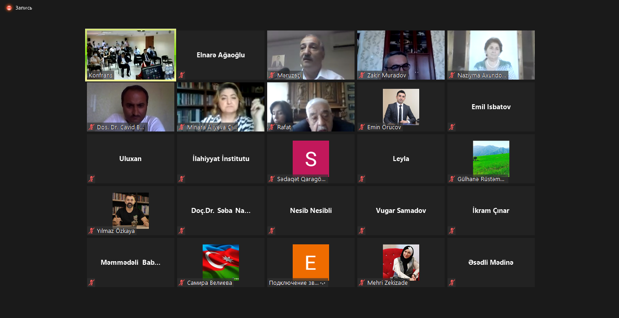This screenshot has height=318, width=619.
Task: Click the pink S avatar of Sədaqət
Action: click(310, 158)
